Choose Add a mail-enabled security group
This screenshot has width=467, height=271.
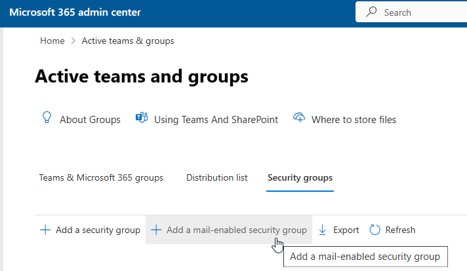pyautogui.click(x=236, y=230)
